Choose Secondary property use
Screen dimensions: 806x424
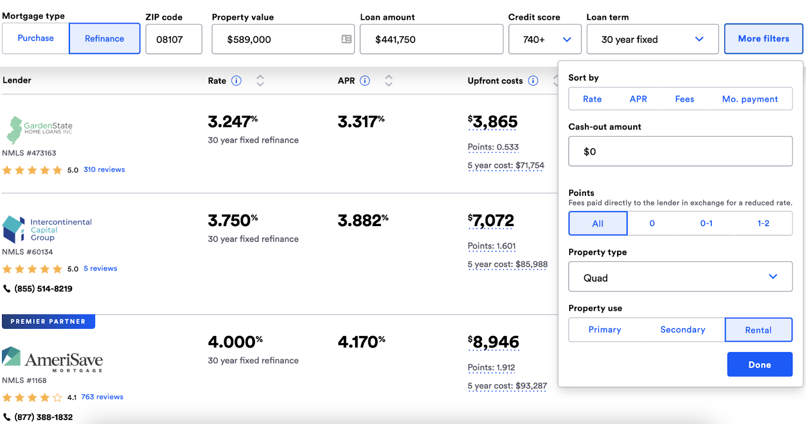[x=683, y=330]
